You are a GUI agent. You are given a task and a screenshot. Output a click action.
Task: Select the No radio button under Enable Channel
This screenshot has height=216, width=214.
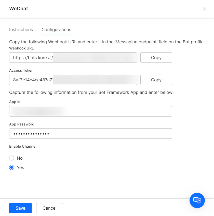11,158
